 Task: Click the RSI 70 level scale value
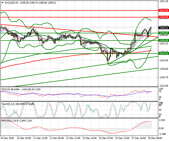[160, 92]
